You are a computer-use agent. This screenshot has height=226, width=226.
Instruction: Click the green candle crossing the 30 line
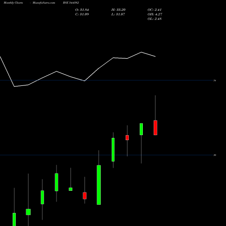tap(113, 150)
